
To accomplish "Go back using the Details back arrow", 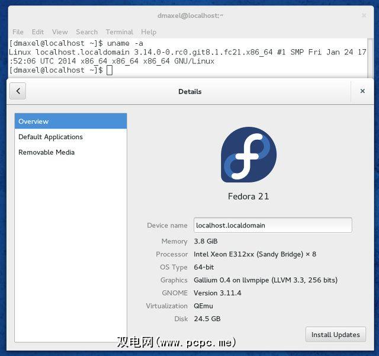I will click(18, 91).
